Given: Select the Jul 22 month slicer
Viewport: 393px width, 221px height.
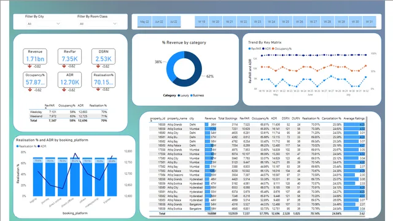Looking at the screenshot, I should click(173, 22).
